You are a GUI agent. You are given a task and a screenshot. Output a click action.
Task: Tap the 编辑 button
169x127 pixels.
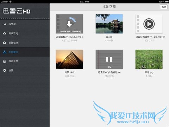pyautogui.click(x=164, y=7)
